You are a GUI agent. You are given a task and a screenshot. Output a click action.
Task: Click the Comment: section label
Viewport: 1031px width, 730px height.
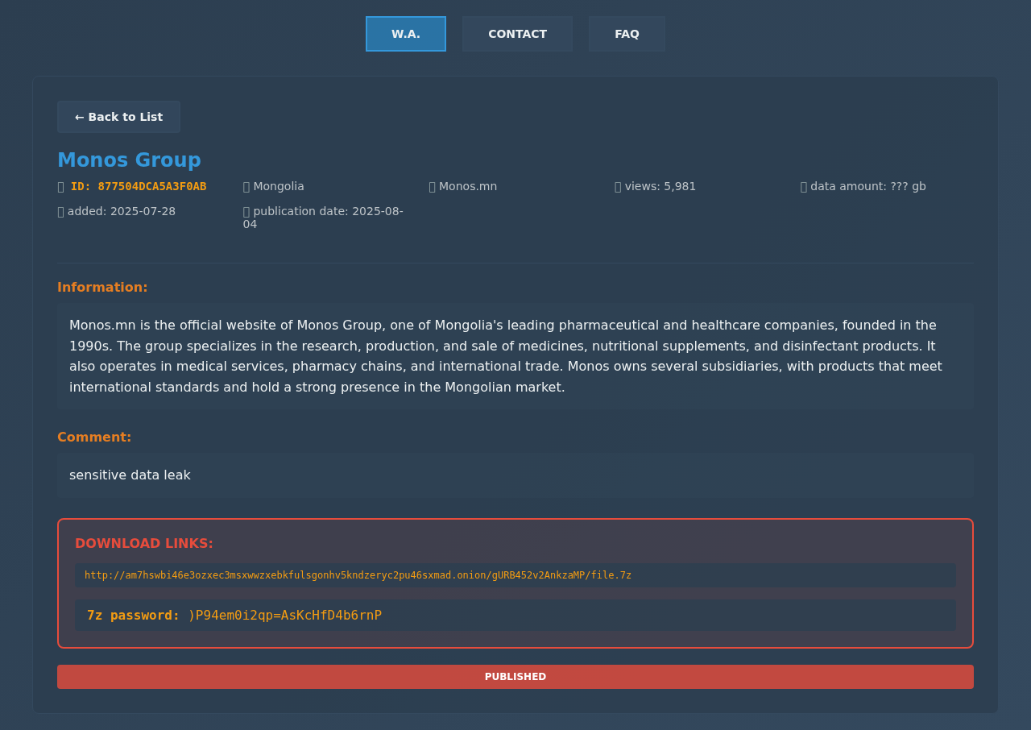tap(94, 438)
